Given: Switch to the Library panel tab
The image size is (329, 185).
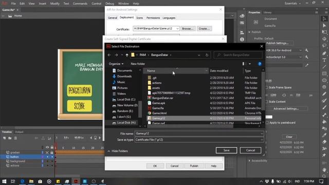Looking at the screenshot, I should tap(267, 12).
